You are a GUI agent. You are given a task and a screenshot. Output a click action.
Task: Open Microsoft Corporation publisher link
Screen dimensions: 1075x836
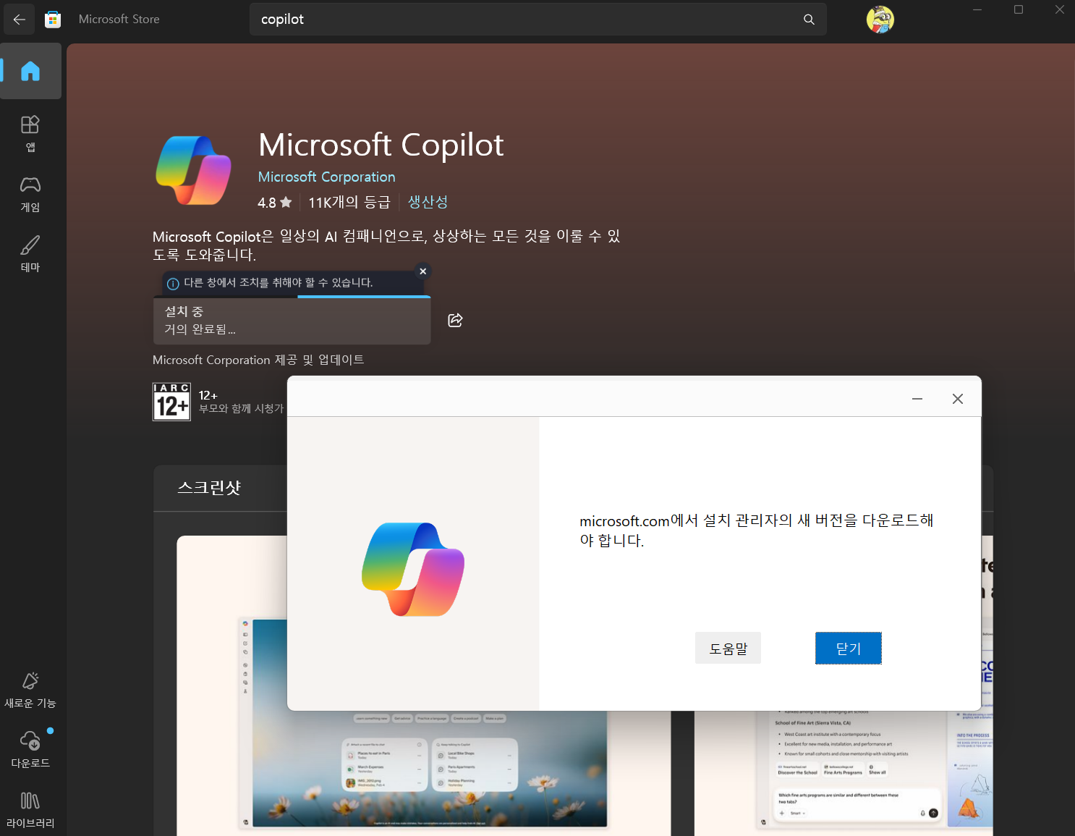327,177
